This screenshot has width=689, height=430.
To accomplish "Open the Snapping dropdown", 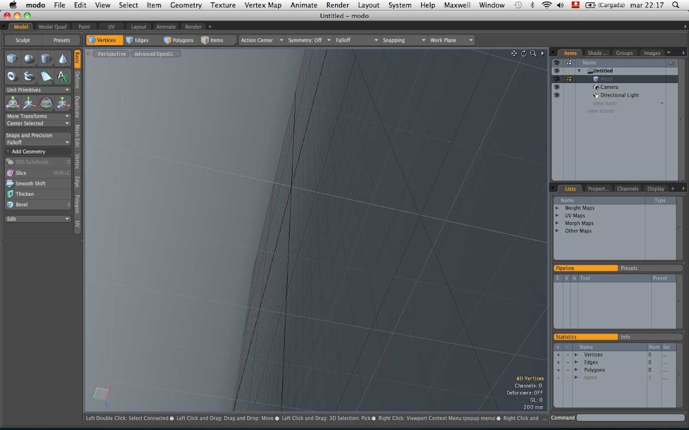I will (404, 40).
